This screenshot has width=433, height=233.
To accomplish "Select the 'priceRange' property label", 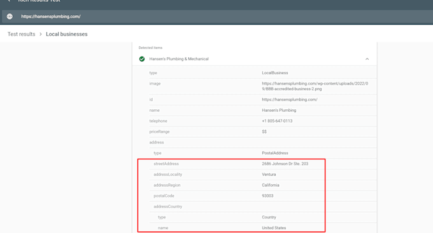I will tap(159, 131).
